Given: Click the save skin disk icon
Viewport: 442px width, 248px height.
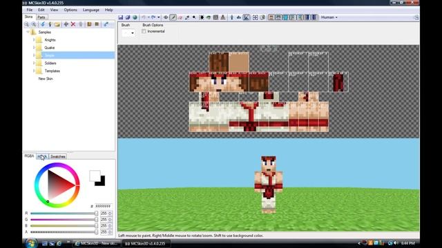Looking at the screenshot, I should 121,17.
